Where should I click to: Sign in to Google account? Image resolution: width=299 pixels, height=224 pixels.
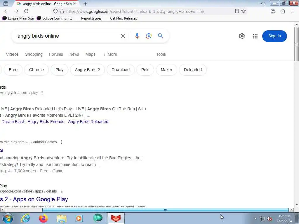pos(274,36)
